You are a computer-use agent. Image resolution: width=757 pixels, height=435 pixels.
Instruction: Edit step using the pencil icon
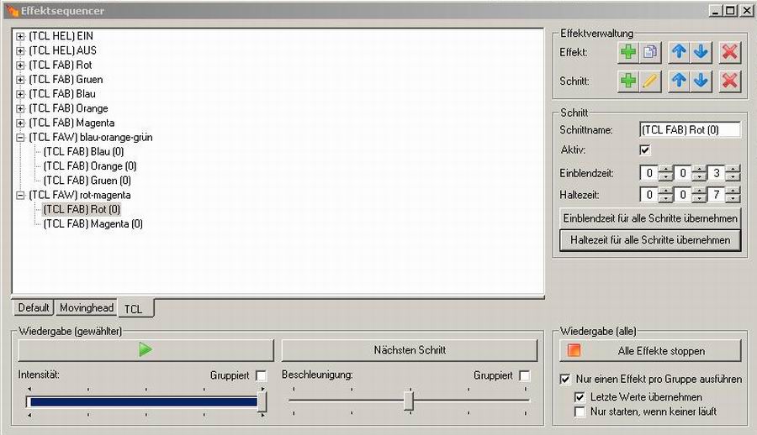[650, 81]
